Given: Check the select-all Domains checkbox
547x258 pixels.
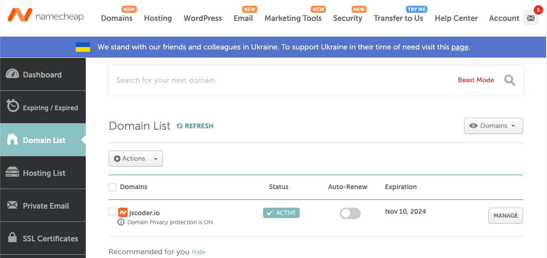Looking at the screenshot, I should [x=112, y=187].
